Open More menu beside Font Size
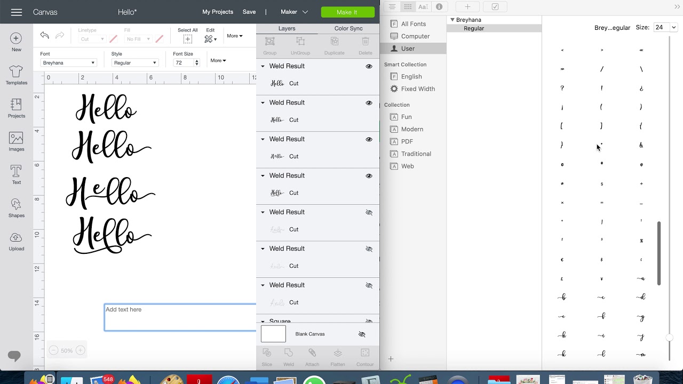The width and height of the screenshot is (683, 384). pos(218,60)
